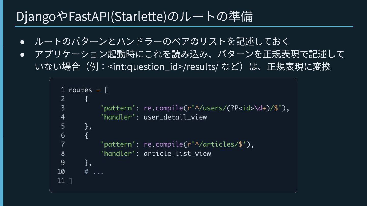The image size is (367, 206).
Task: Click 'article_list_view' handler on line 8
Action: (x=177, y=154)
